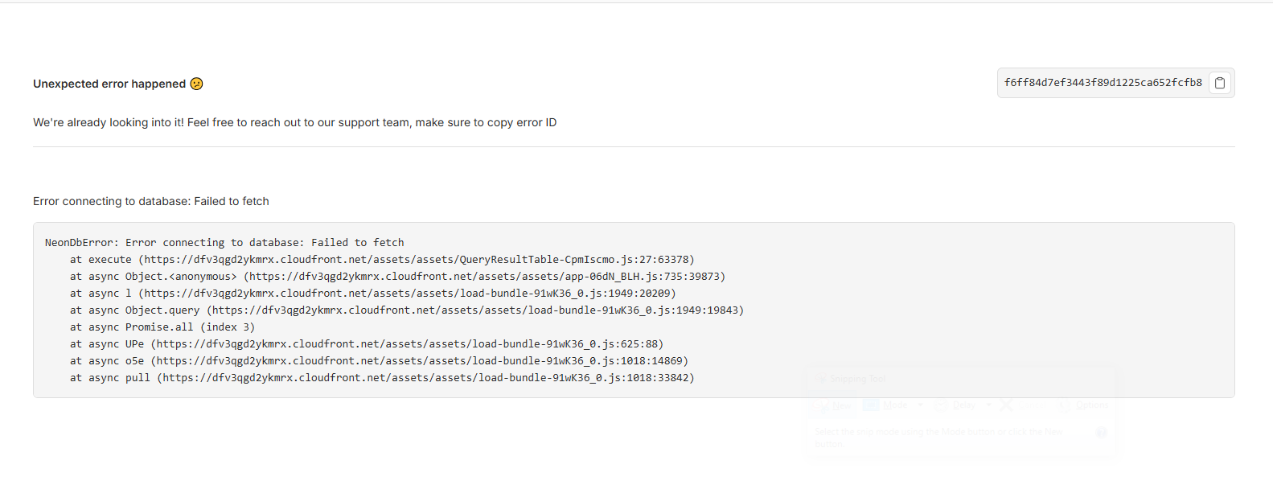Click the Snipping Tool title bar icon
This screenshot has width=1273, height=489.
820,379
